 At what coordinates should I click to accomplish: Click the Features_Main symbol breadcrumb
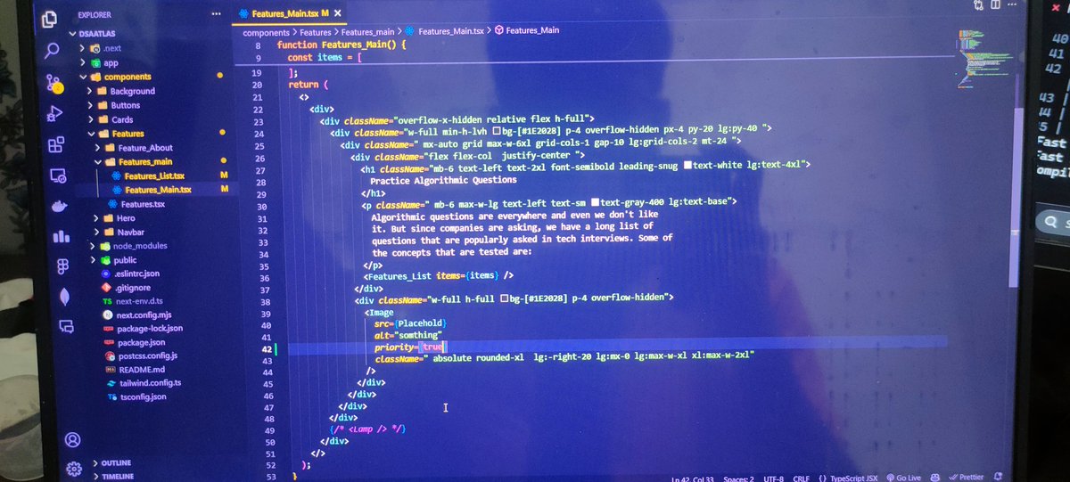pyautogui.click(x=532, y=30)
